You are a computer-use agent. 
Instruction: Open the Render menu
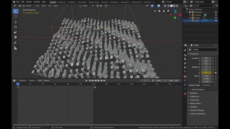29,2
